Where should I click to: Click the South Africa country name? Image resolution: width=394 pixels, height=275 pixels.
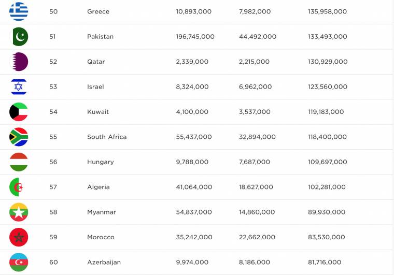(x=107, y=137)
